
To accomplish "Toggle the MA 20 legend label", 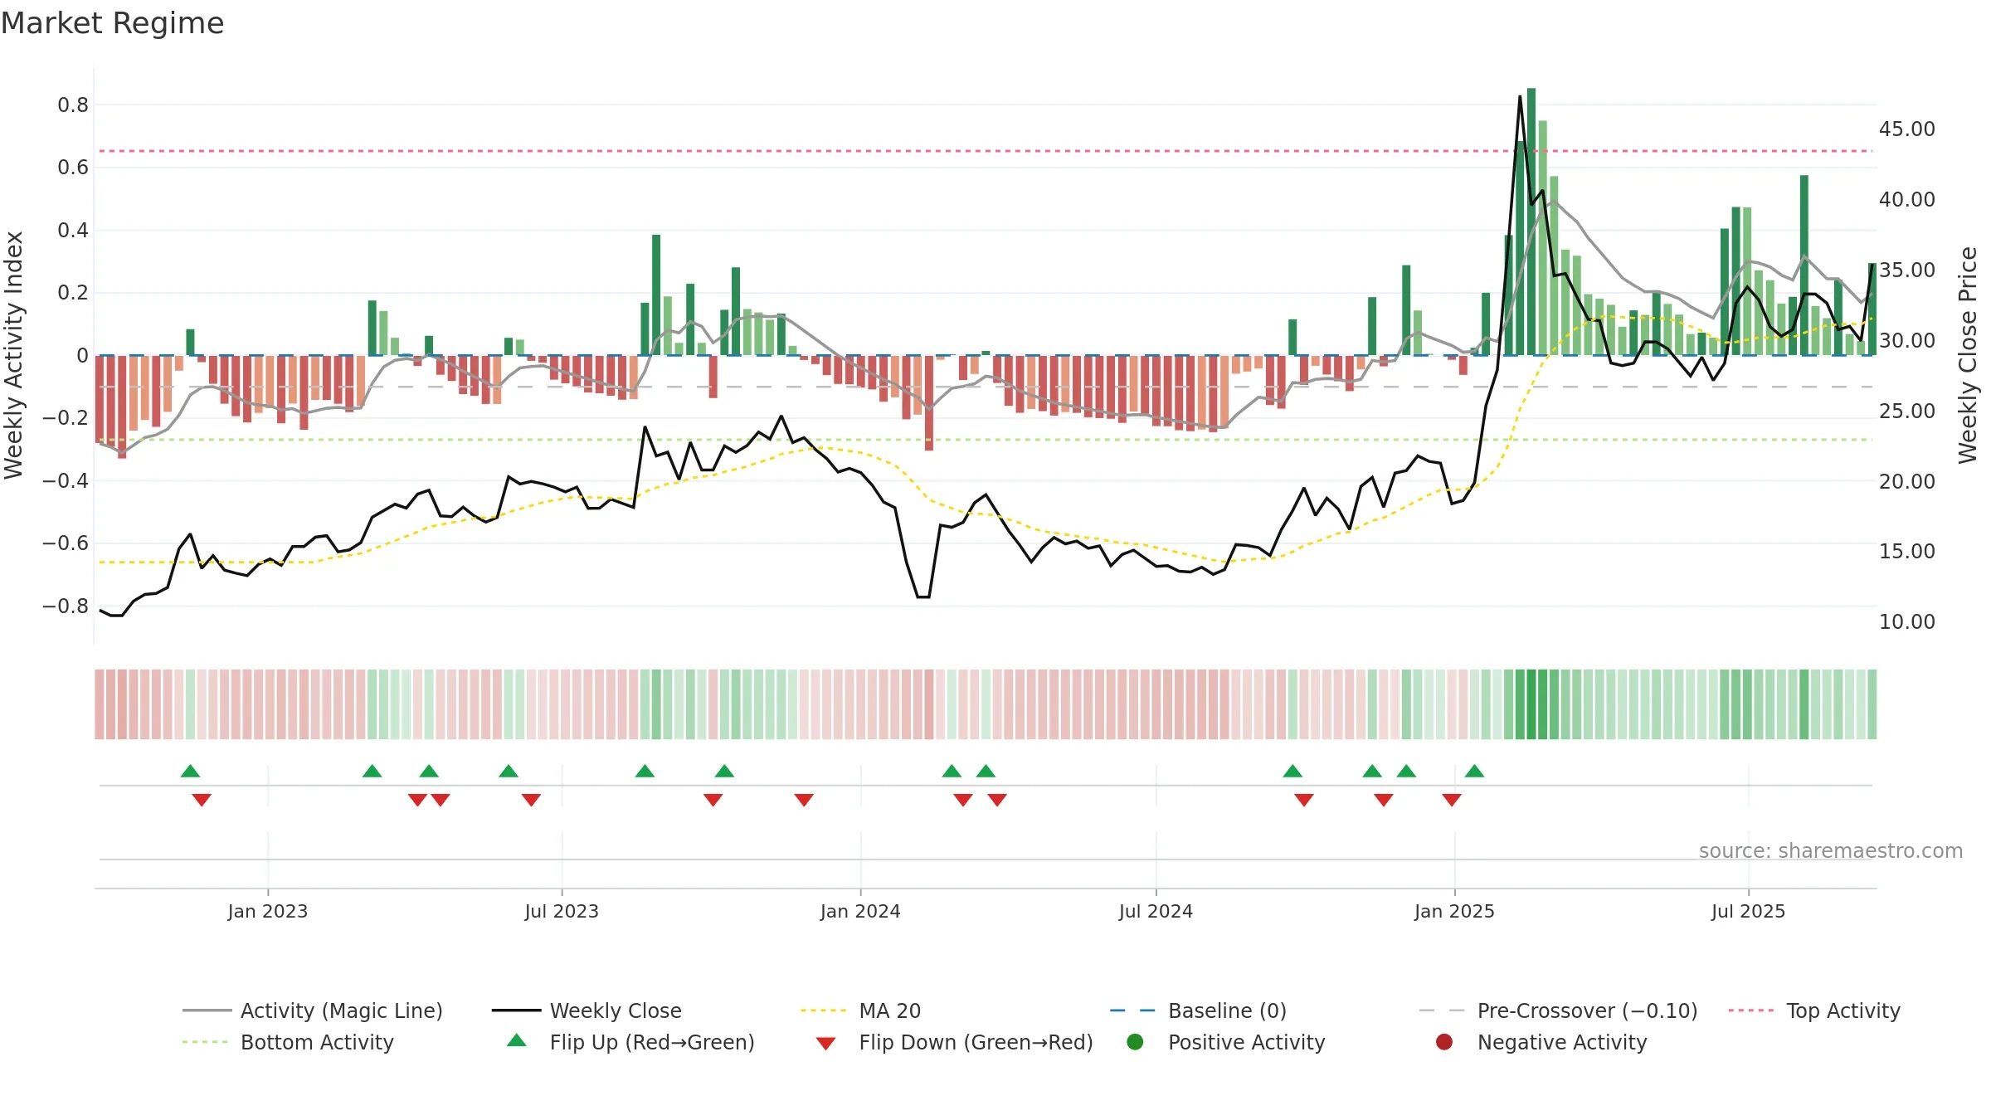I will [890, 1010].
